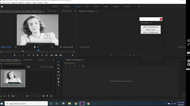
Task: Open the Source panel menu
Action: (x=44, y=11)
